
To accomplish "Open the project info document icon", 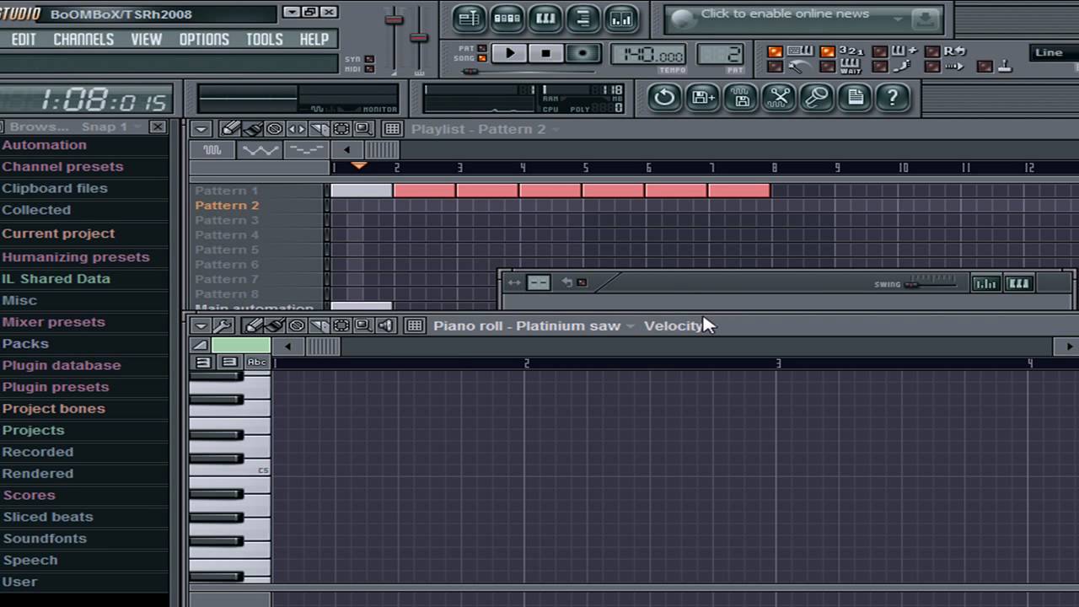I will pos(855,98).
